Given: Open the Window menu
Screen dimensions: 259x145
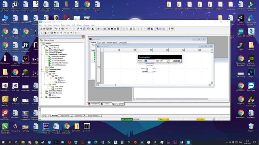Looking at the screenshot, I should [86, 25].
